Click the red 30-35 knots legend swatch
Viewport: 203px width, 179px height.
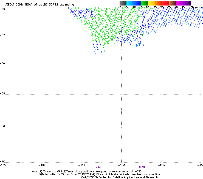click(166, 3)
